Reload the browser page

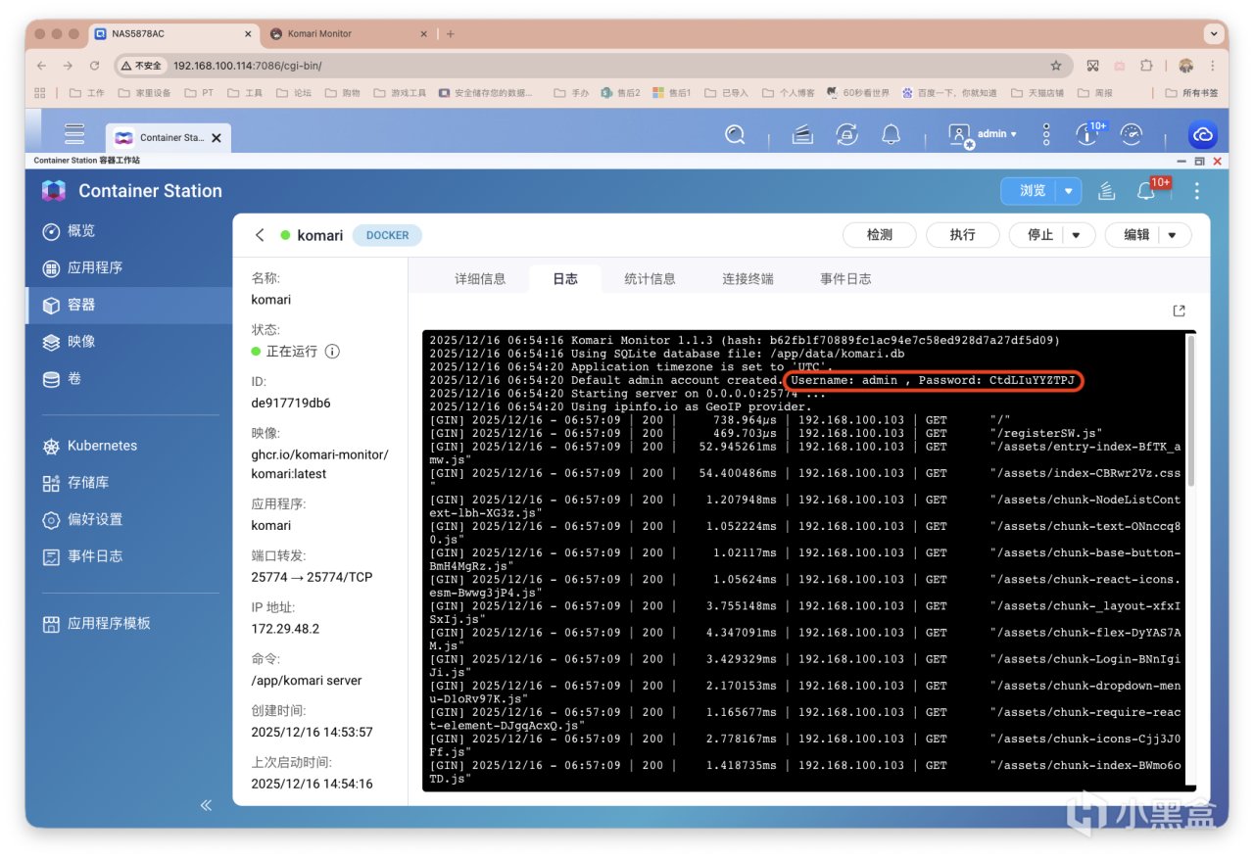[x=94, y=66]
